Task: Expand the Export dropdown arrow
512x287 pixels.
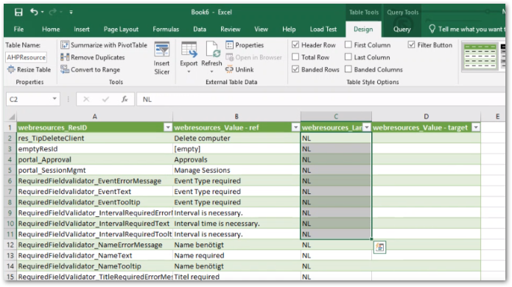Action: [x=189, y=72]
